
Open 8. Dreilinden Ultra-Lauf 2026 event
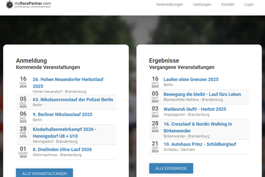(62, 150)
